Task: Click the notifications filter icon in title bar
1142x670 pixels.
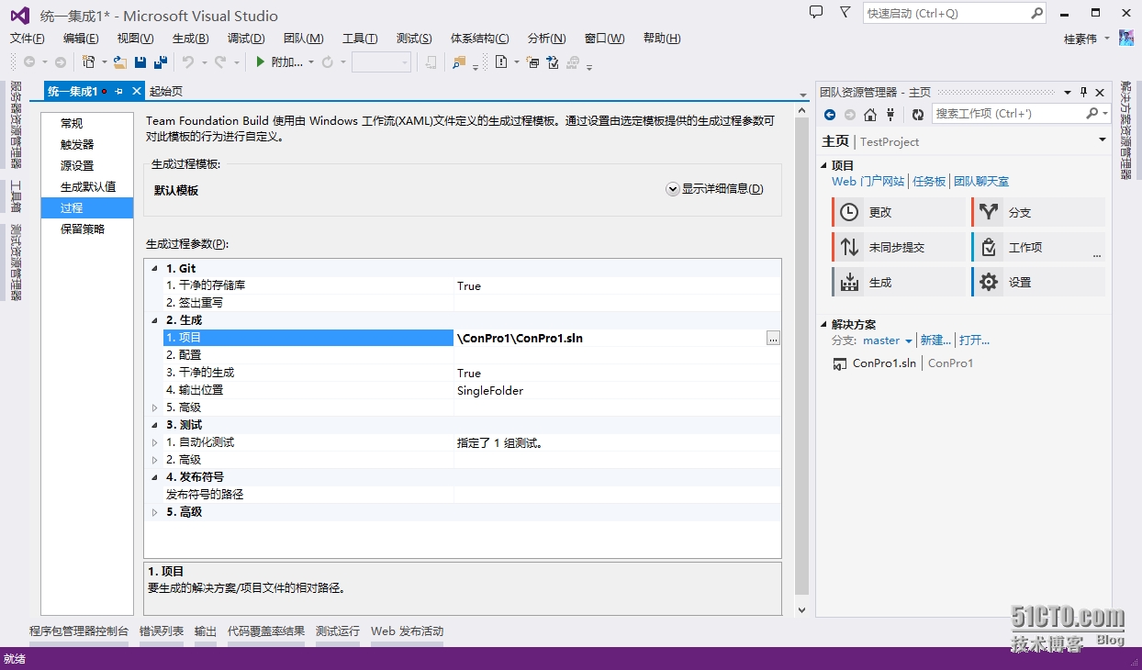Action: pos(845,12)
